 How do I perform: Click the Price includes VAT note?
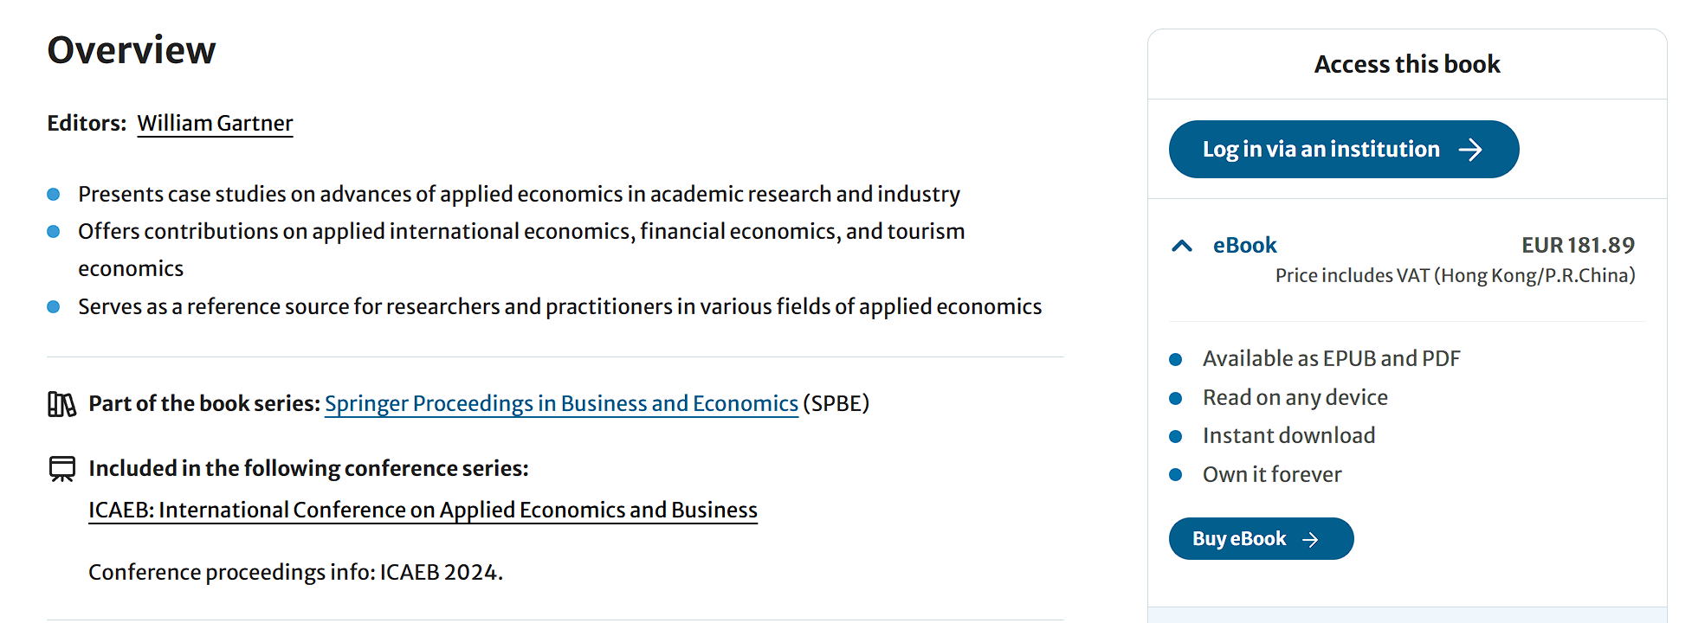(1455, 276)
